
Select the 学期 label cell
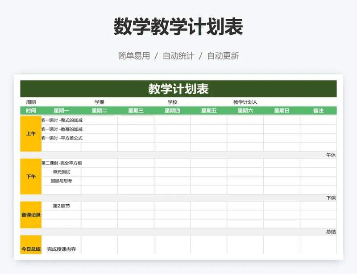(x=99, y=102)
